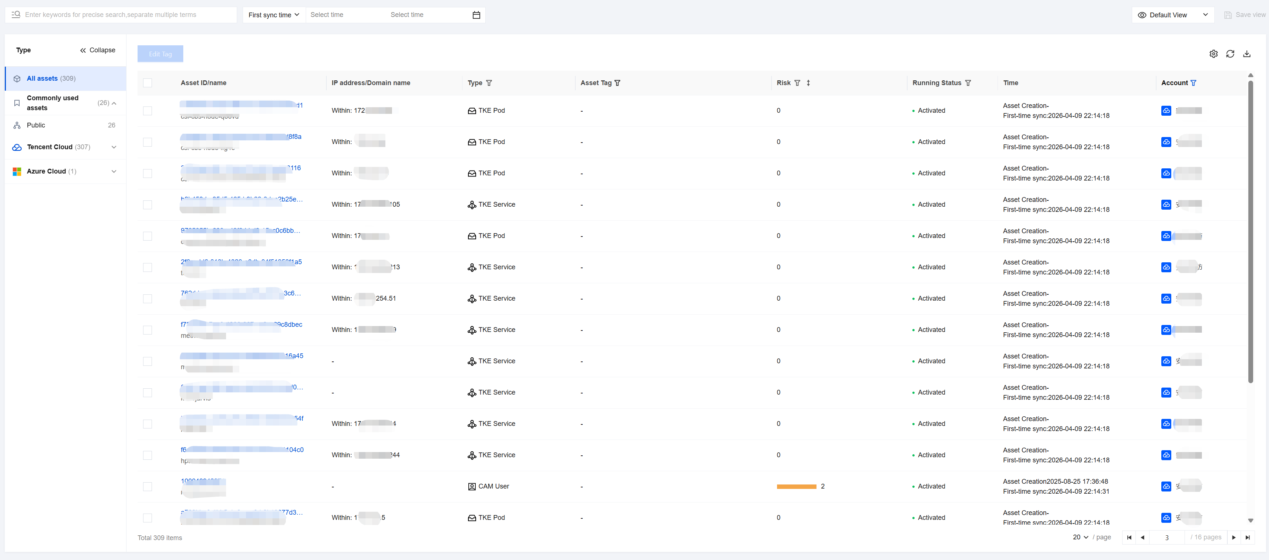The image size is (1269, 560).
Task: Download the asset list
Action: (x=1247, y=54)
